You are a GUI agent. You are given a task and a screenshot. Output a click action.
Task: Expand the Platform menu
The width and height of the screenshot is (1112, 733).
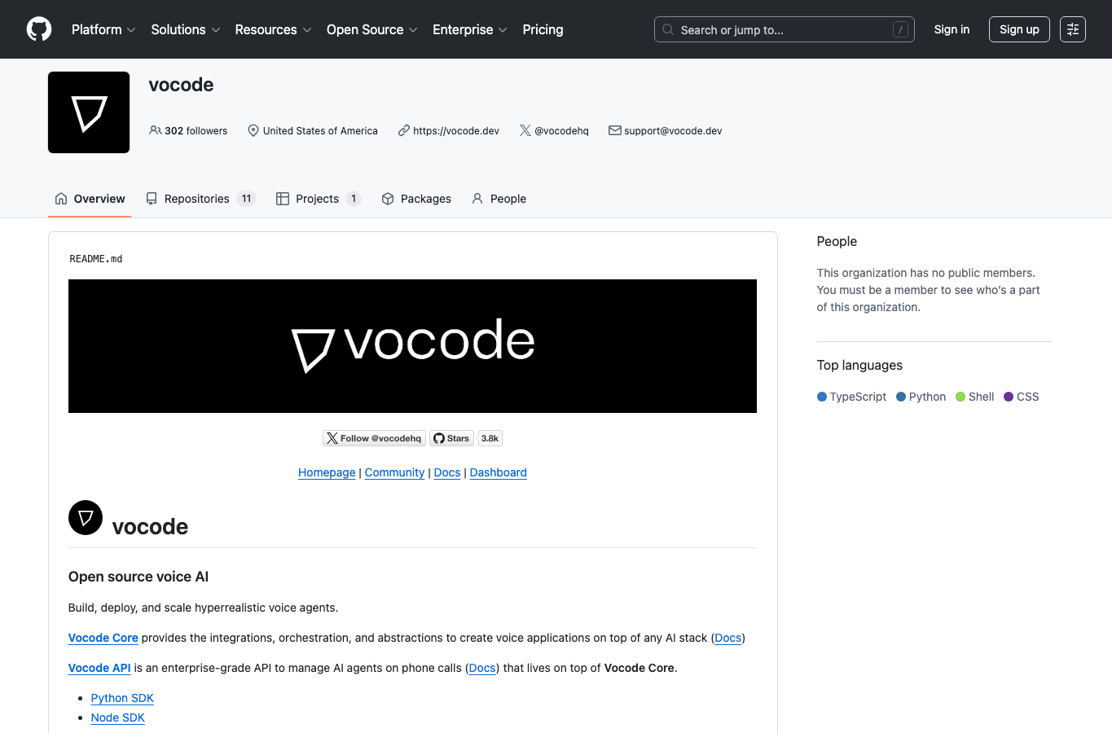(x=103, y=29)
